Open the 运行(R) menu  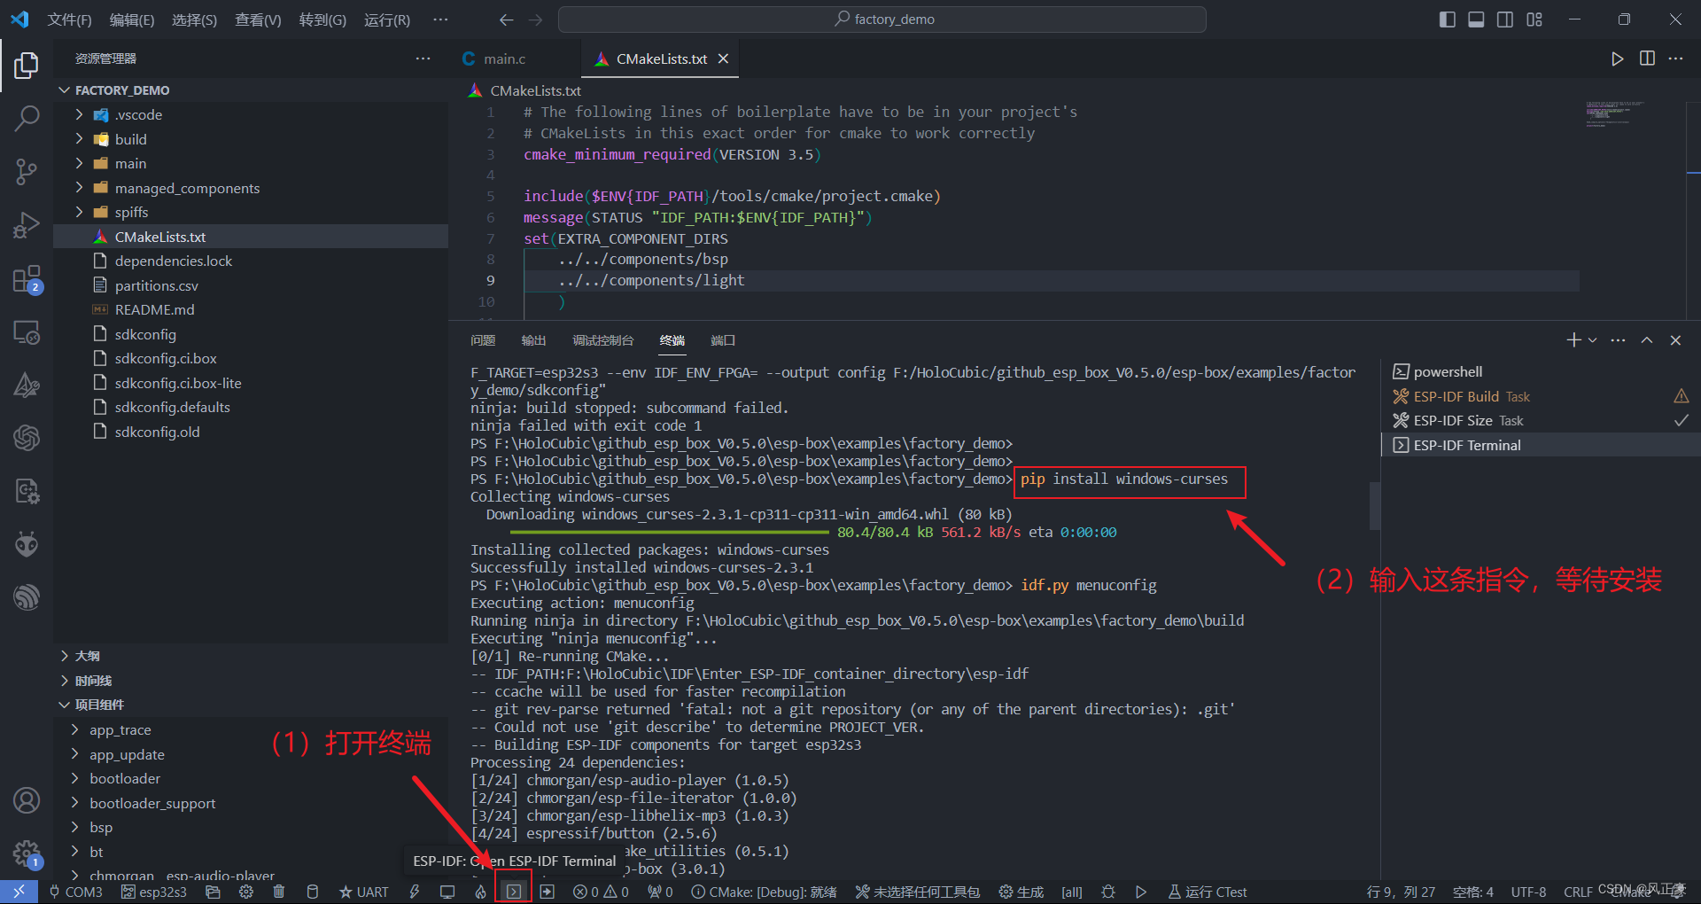(x=386, y=19)
